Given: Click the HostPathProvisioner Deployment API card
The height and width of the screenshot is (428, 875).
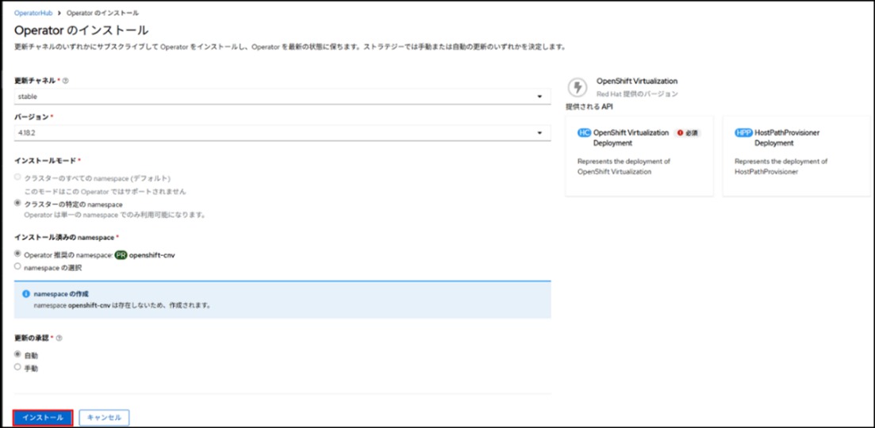Looking at the screenshot, I should [797, 156].
